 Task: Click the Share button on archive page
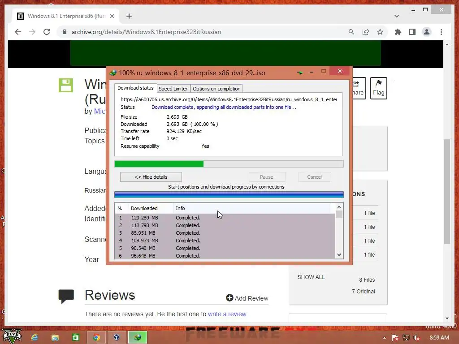pyautogui.click(x=359, y=88)
